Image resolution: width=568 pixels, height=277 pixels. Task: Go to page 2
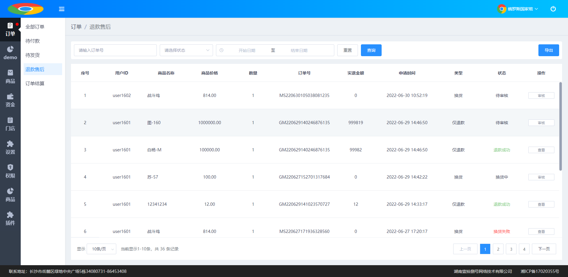[x=498, y=249]
